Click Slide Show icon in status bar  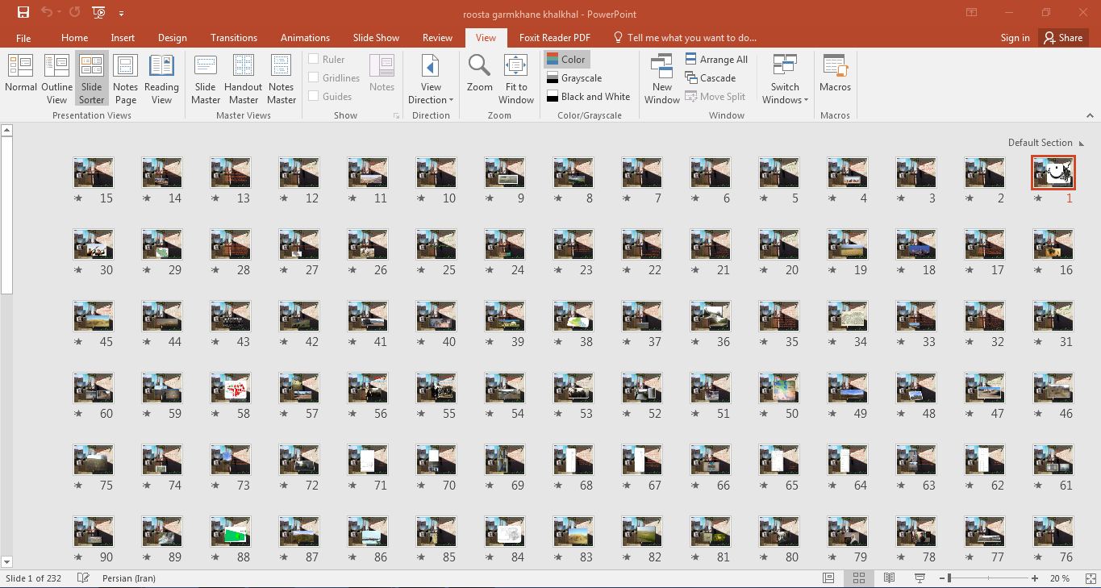pyautogui.click(x=920, y=578)
